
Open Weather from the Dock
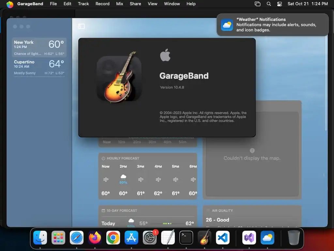267,238
